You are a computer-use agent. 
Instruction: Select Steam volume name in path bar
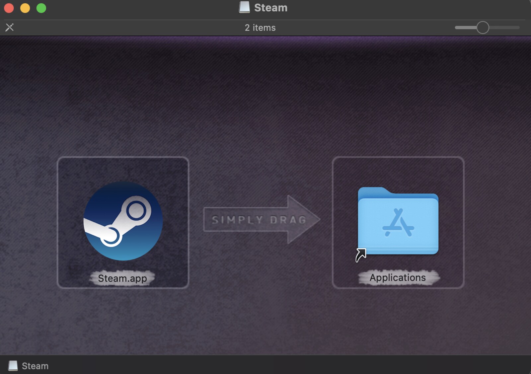click(35, 366)
